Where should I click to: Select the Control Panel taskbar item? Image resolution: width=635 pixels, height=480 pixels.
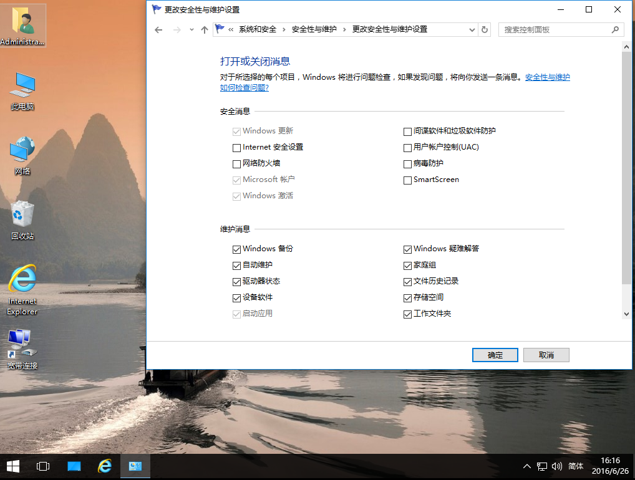[x=135, y=467]
